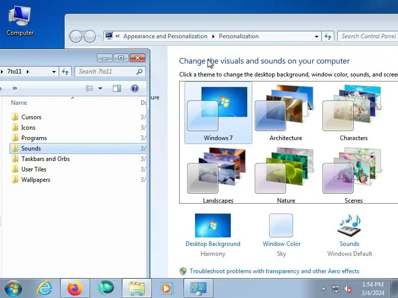
Task: Switch to Control Panel taskbar button
Action: (199, 289)
